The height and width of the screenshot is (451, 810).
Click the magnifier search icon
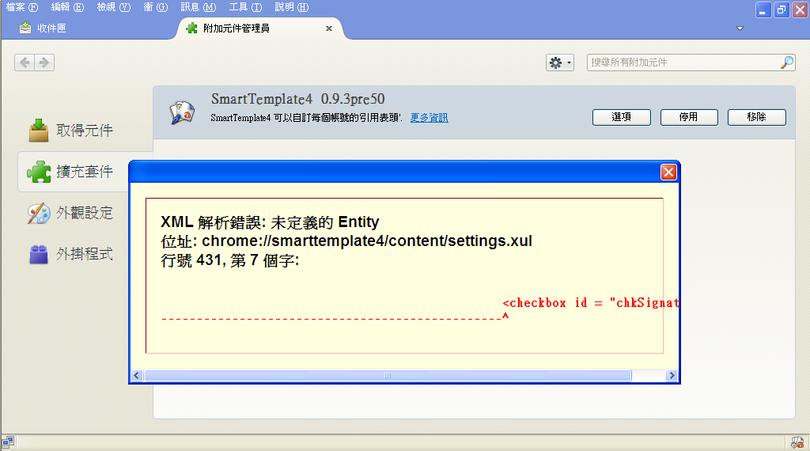pos(787,63)
